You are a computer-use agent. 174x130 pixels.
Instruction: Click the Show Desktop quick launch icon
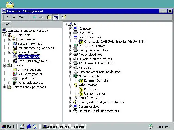click(22, 126)
